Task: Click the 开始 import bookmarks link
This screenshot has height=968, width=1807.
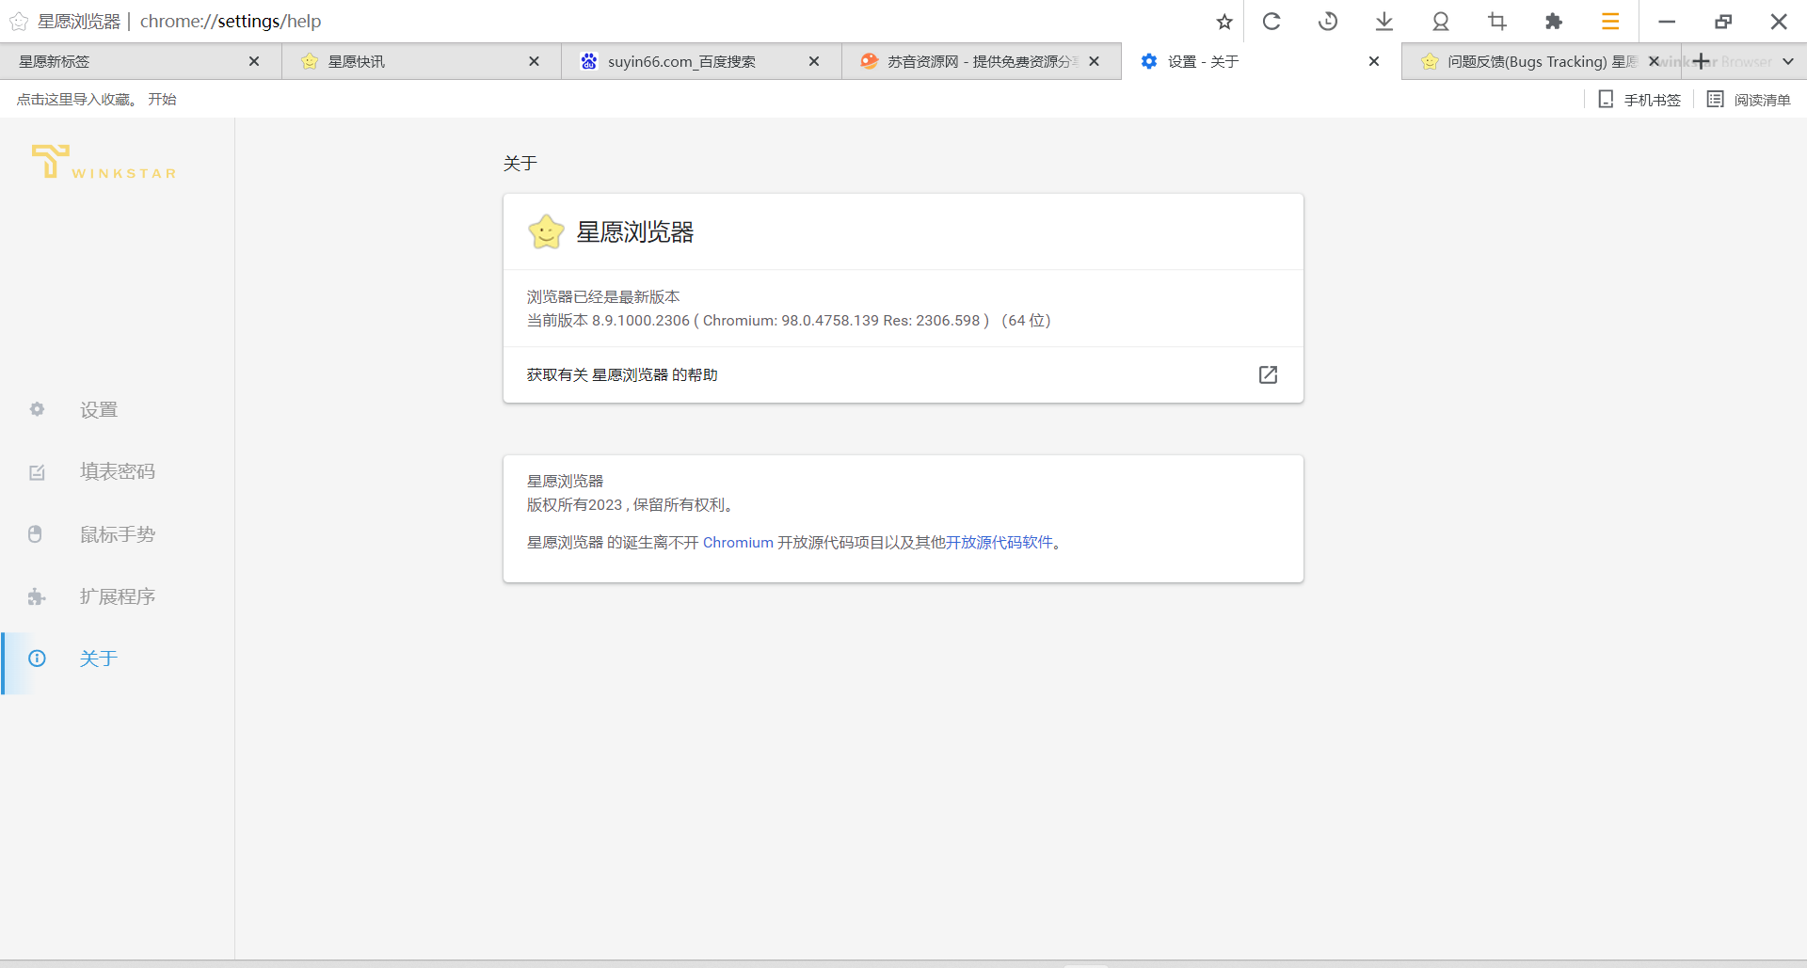Action: [161, 98]
